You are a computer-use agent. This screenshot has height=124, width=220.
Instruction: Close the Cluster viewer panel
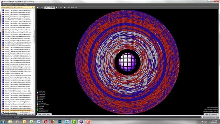click(34, 7)
